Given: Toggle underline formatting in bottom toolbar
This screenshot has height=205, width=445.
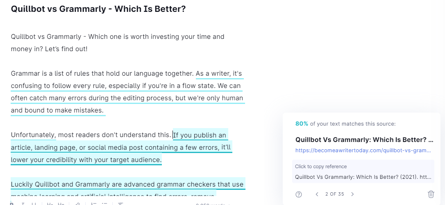Looking at the screenshot, I should coord(34,204).
